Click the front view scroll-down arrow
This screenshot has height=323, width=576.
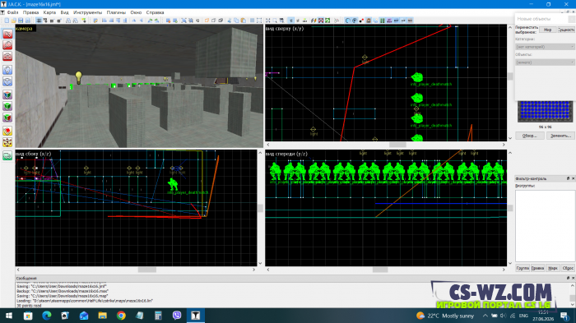(510, 264)
